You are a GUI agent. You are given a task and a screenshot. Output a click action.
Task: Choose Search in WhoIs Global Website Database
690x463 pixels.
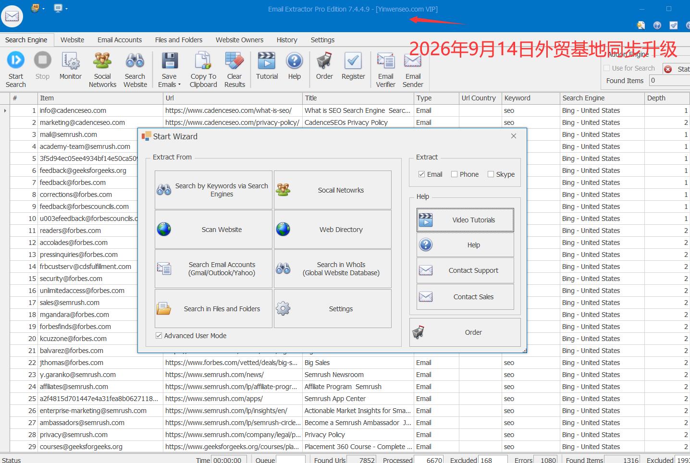333,269
